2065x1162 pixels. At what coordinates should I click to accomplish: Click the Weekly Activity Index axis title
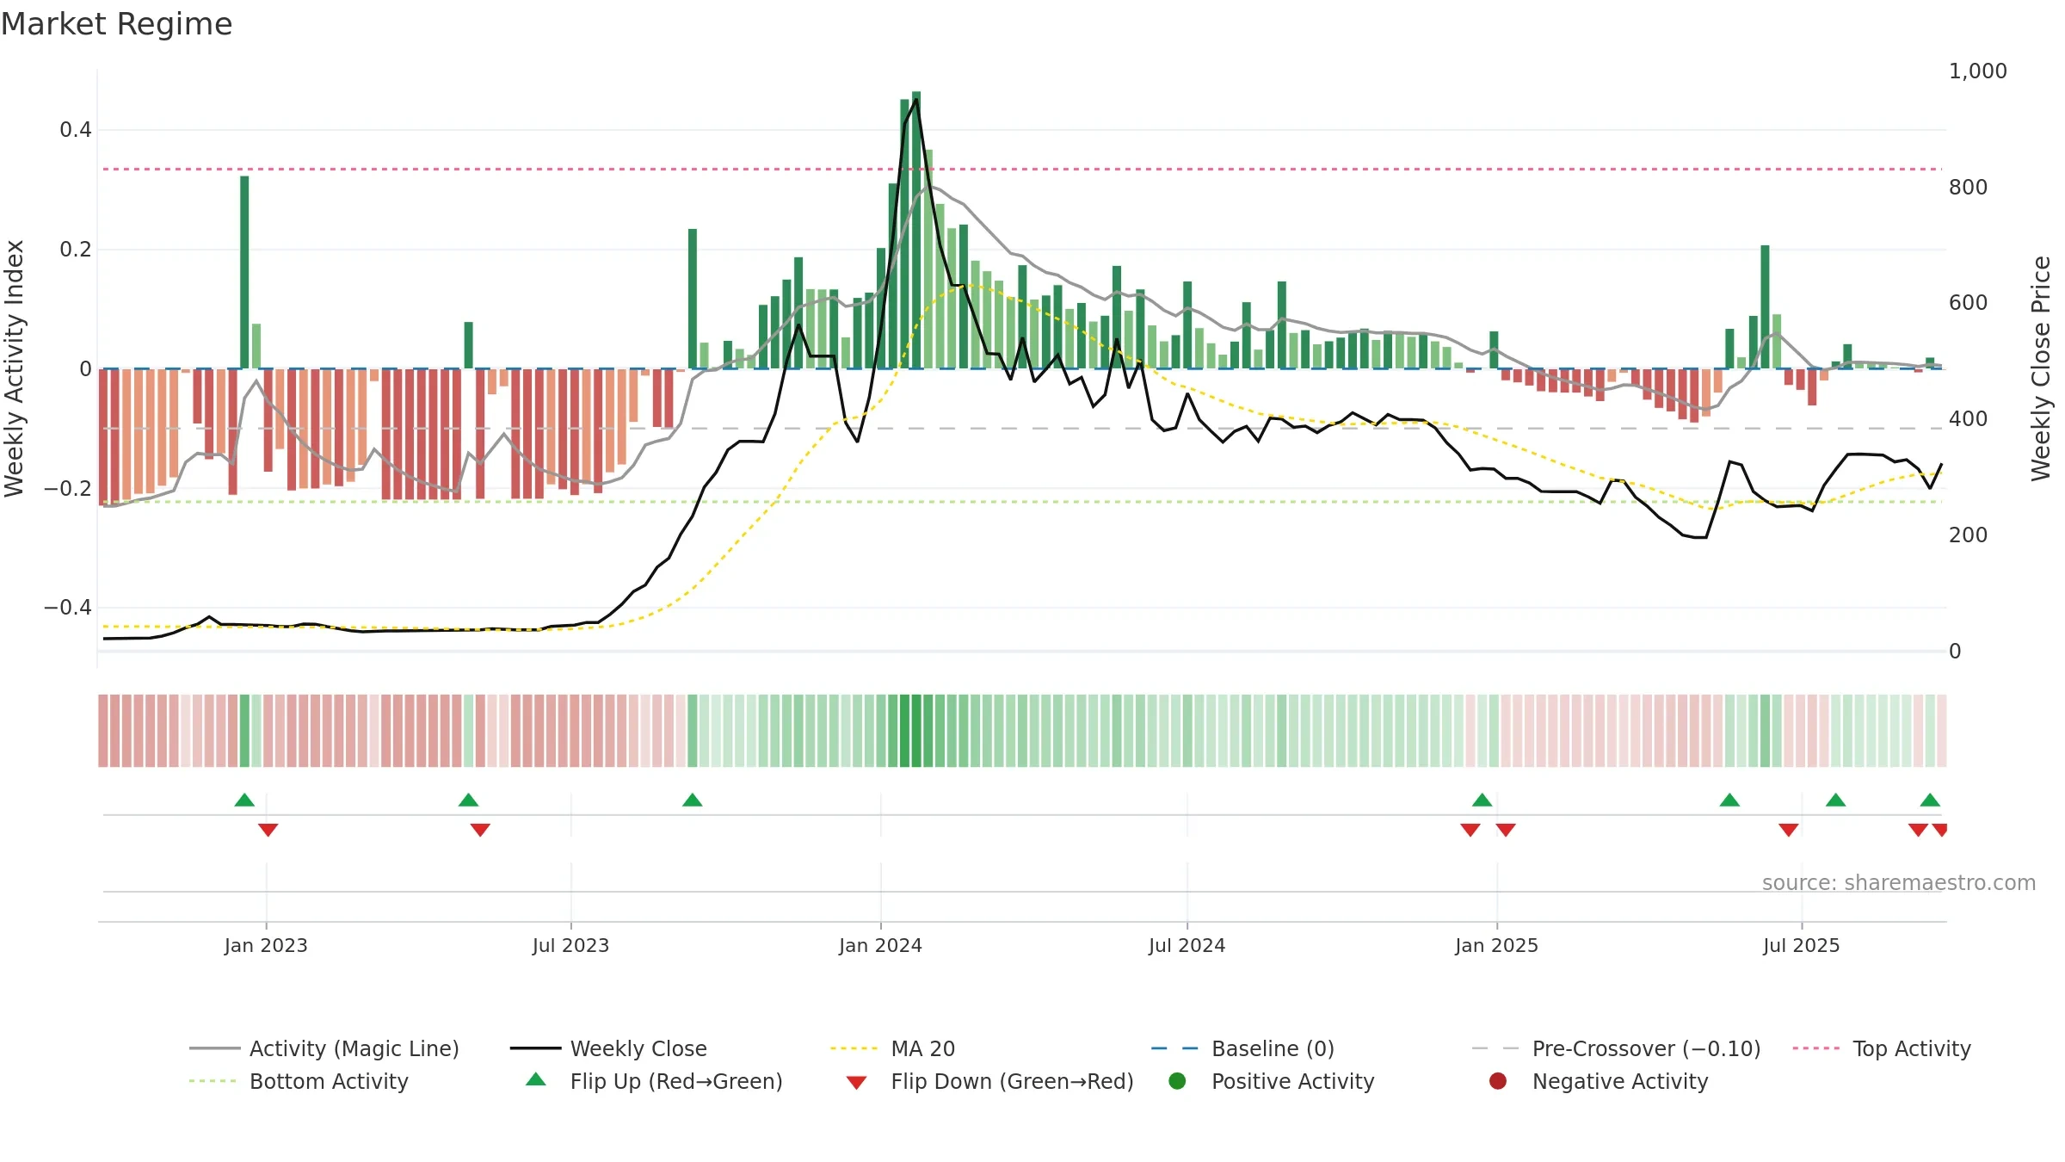(x=14, y=368)
